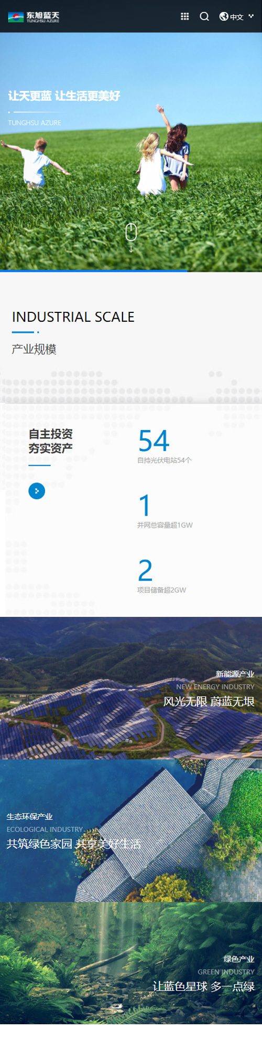Image resolution: width=262 pixels, height=1050 pixels.
Task: Open the 绿色产业 section title
Action: [x=239, y=959]
